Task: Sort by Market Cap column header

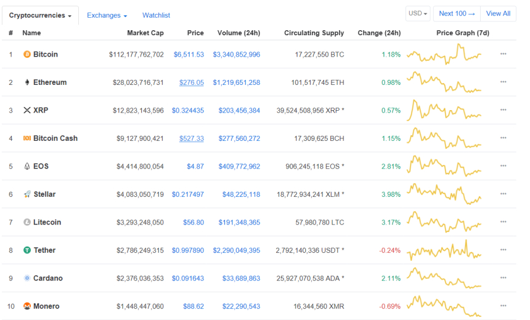Action: coord(145,33)
